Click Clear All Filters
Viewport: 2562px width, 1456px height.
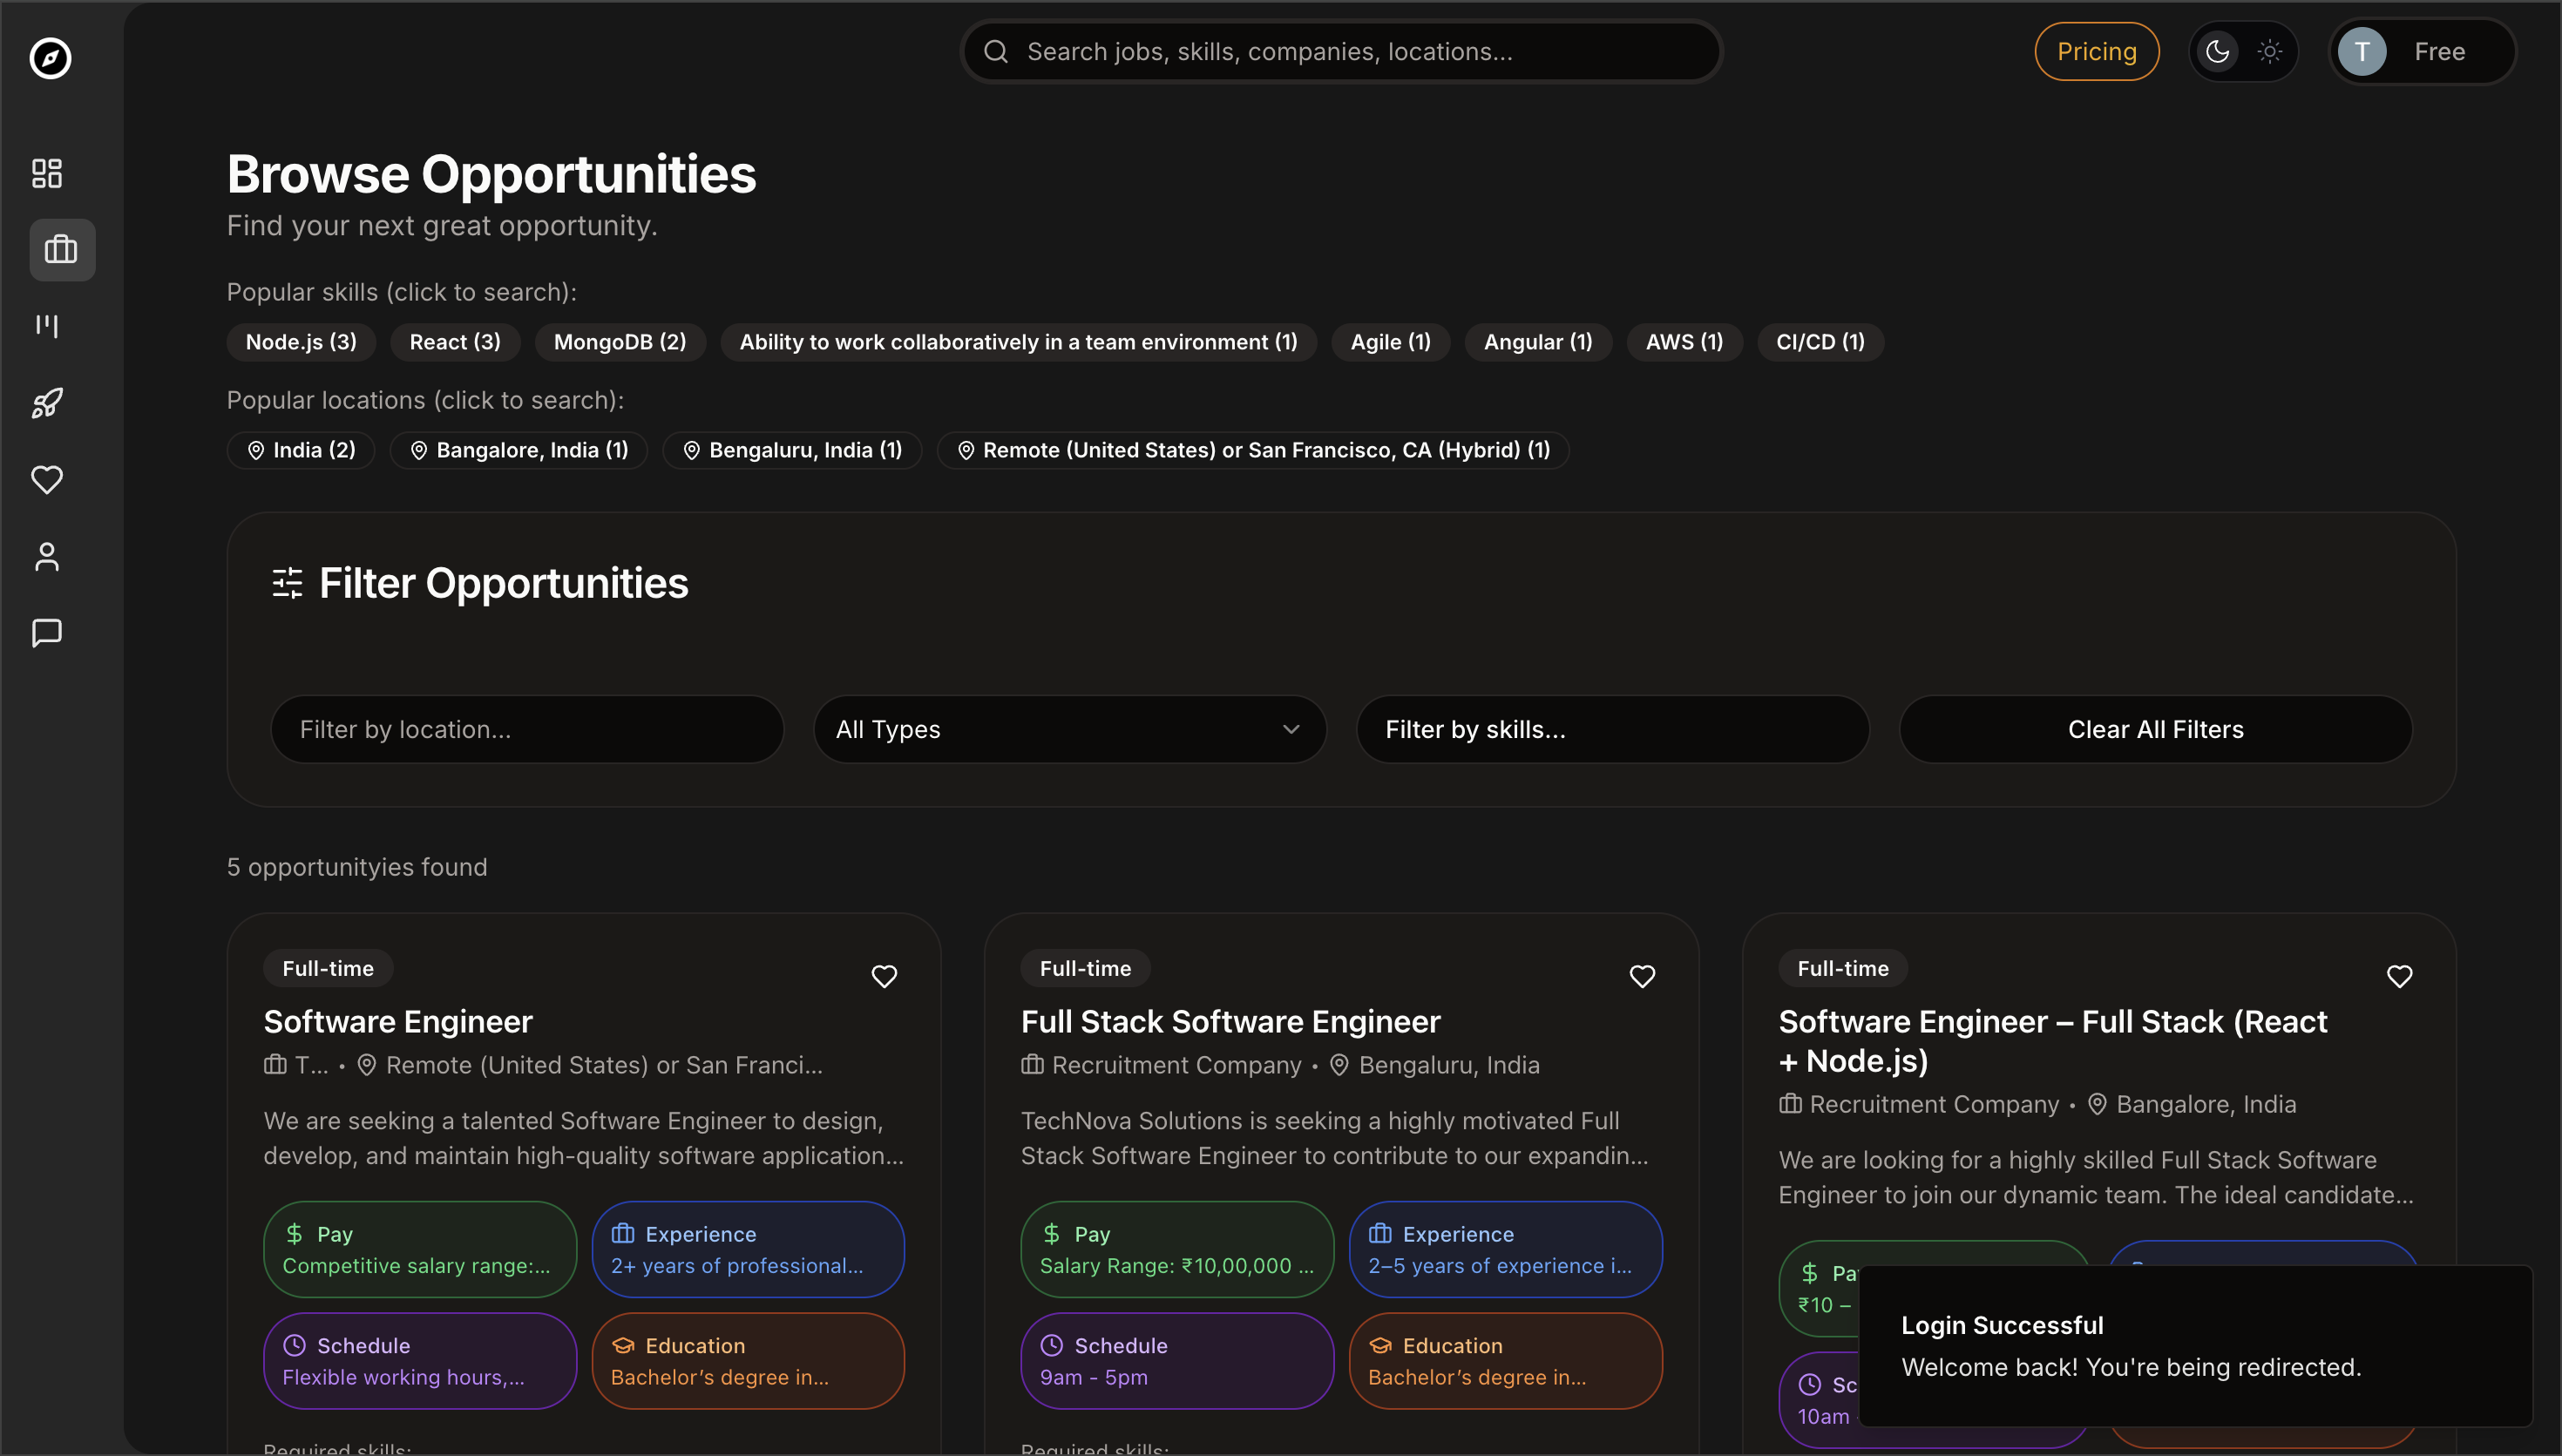[2155, 729]
